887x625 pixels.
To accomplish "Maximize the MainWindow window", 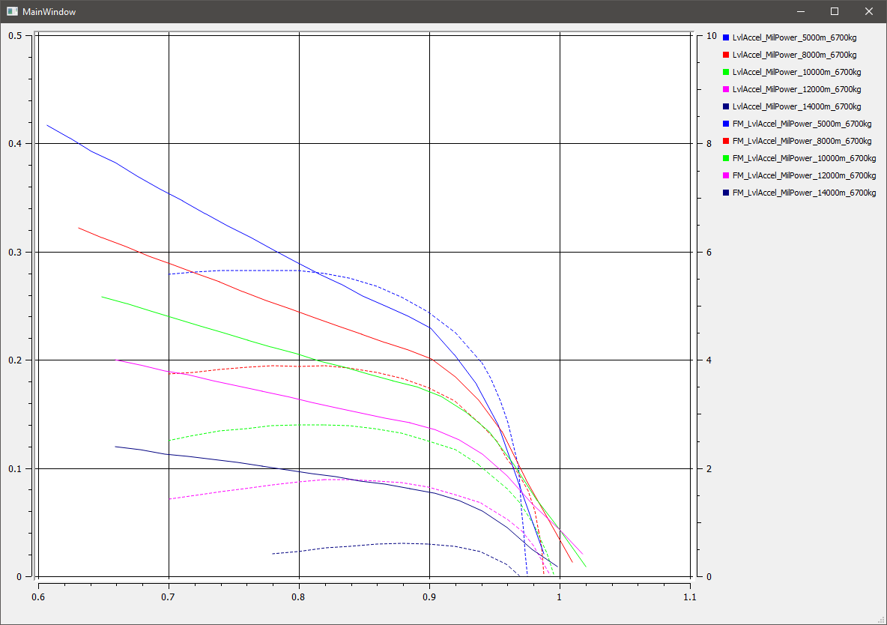I will tap(835, 12).
